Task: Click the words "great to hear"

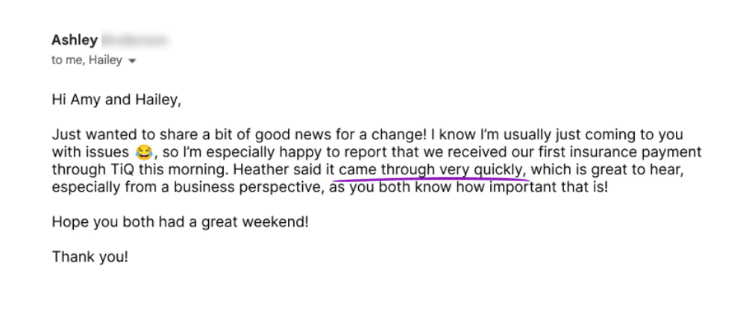Action: point(640,169)
